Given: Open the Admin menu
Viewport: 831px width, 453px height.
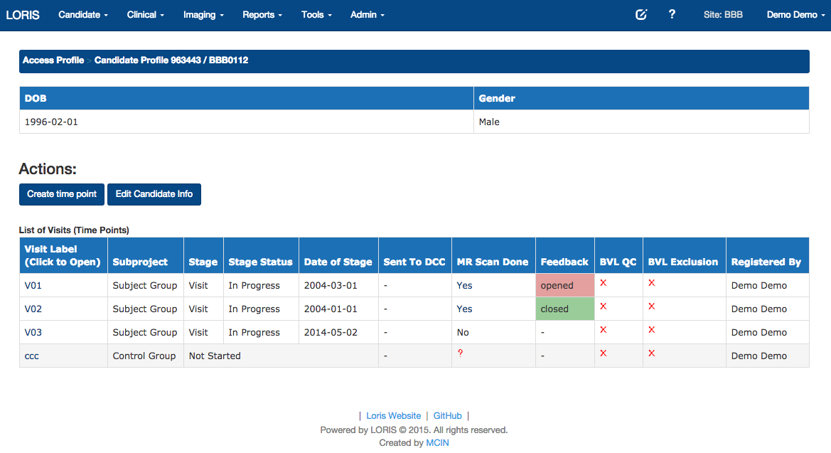Looking at the screenshot, I should [367, 15].
